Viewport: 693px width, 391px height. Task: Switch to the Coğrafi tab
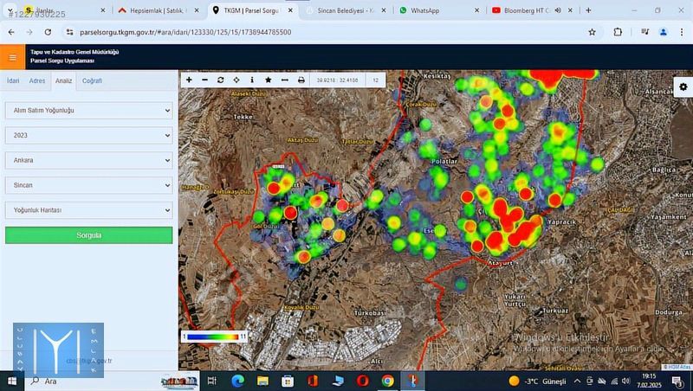(92, 80)
